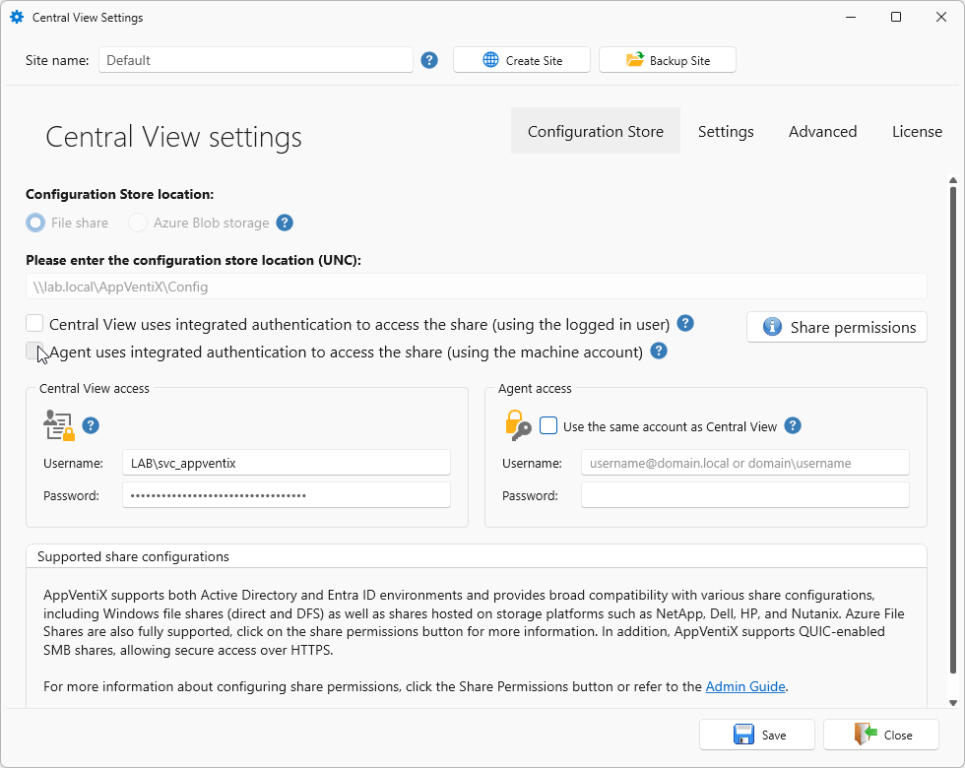
Task: Open help for Agent integrated authentication
Action: tap(659, 351)
